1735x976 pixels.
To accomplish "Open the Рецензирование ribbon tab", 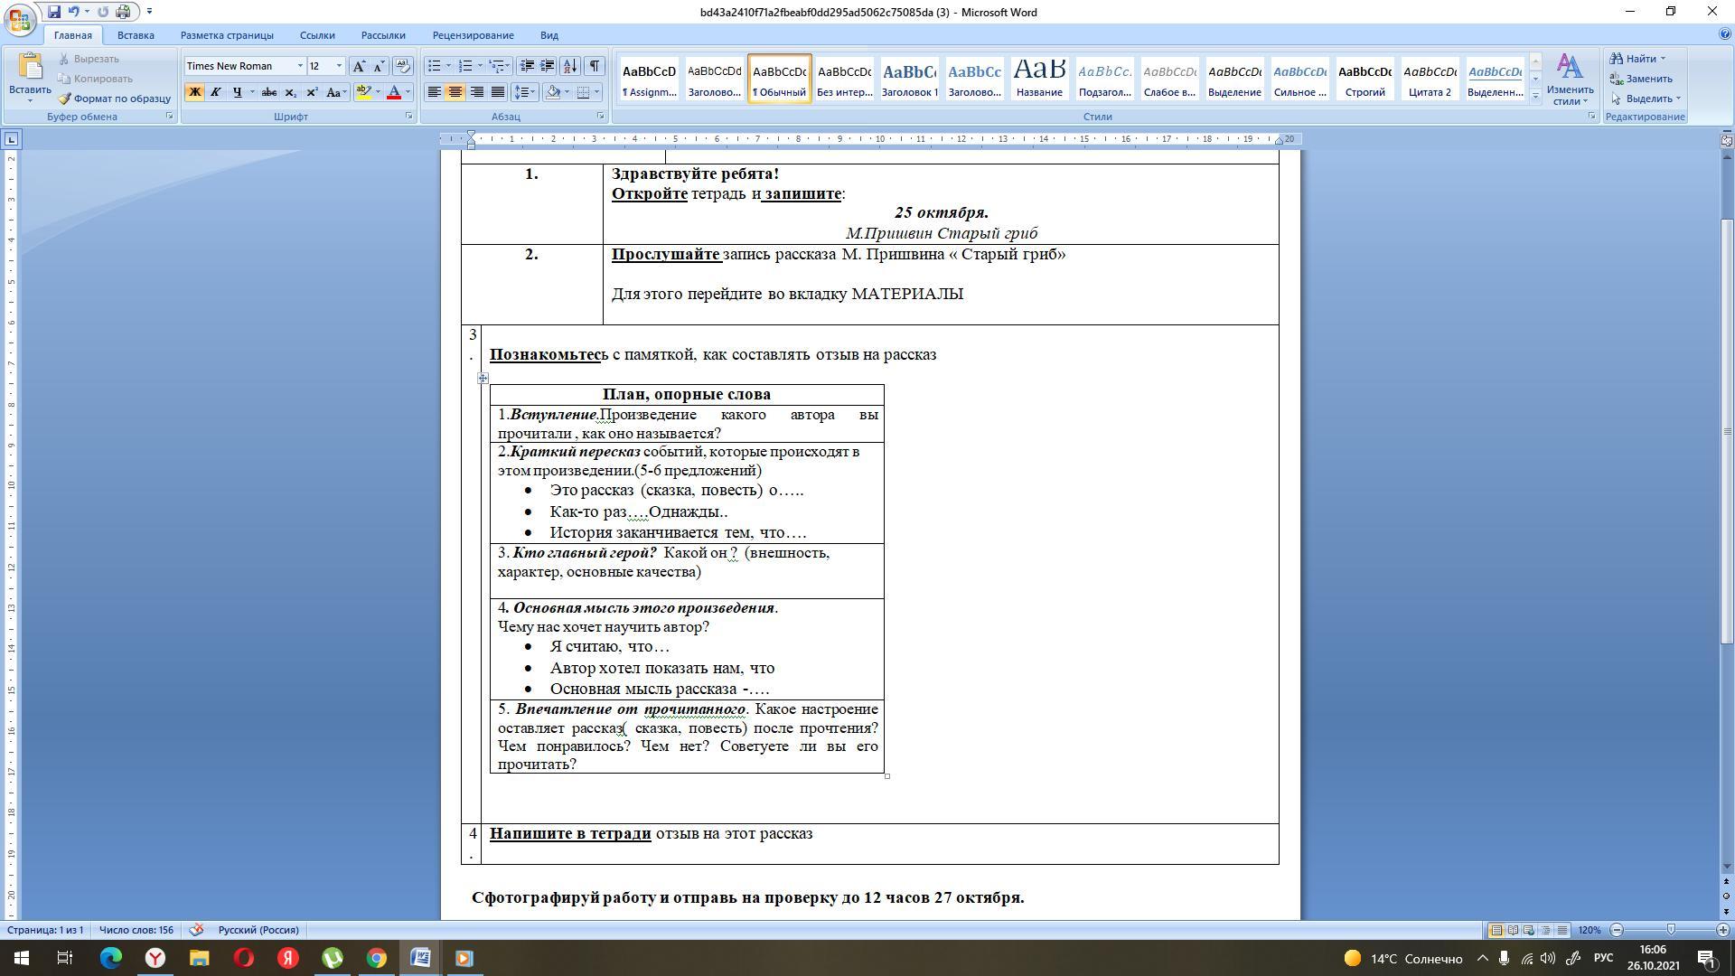I will click(x=473, y=35).
